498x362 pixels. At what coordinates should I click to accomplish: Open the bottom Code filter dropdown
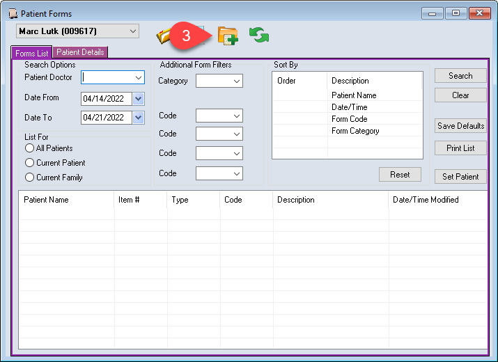219,173
